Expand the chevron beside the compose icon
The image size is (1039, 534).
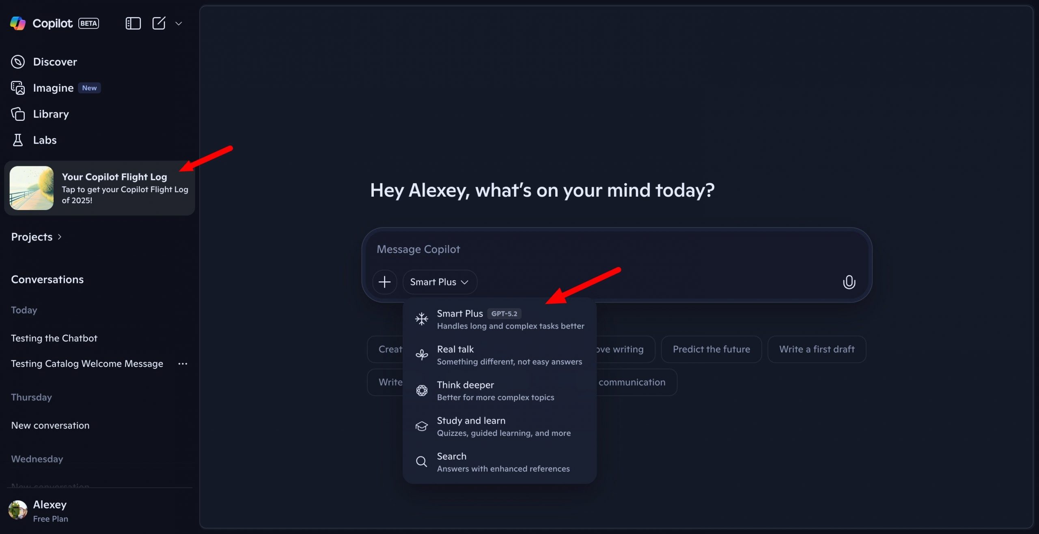[x=179, y=24]
